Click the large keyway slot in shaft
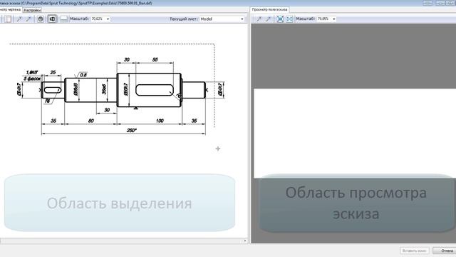The image size is (456, 257). [x=155, y=90]
